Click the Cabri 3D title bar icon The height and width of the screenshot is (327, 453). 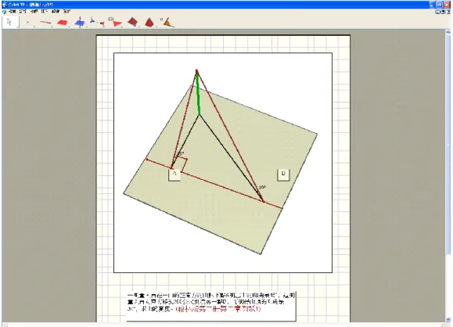5,5
